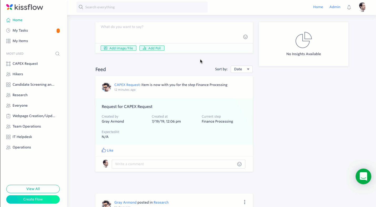Viewport: 376px width, 207px height.
Task: Click the Add Poll button
Action: pyautogui.click(x=152, y=48)
